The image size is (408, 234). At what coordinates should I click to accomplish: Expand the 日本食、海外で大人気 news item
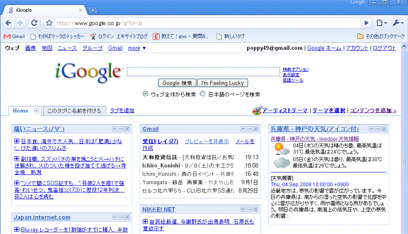pyautogui.click(x=17, y=141)
